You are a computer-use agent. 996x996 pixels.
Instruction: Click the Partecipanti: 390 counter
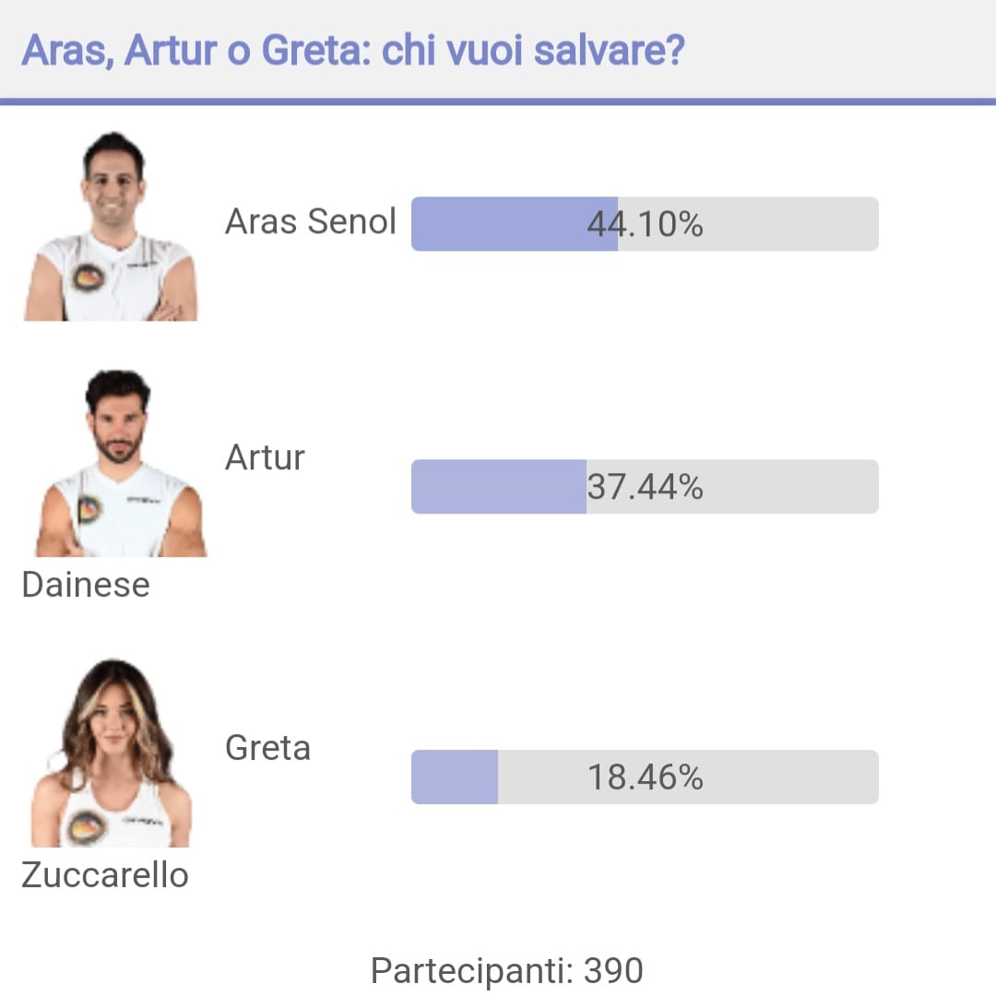(x=507, y=970)
